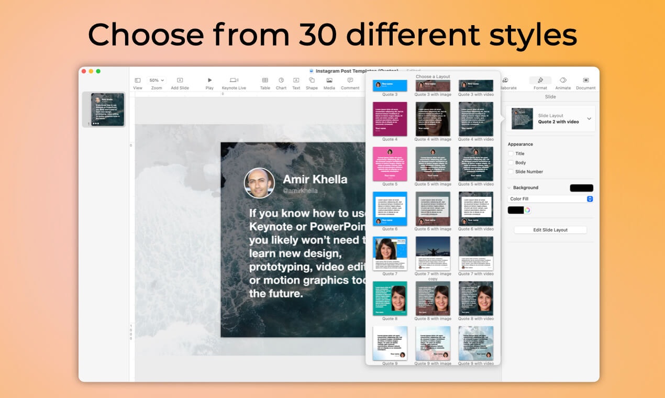
Task: Open the 50% Zoom dropdown
Action: click(157, 80)
